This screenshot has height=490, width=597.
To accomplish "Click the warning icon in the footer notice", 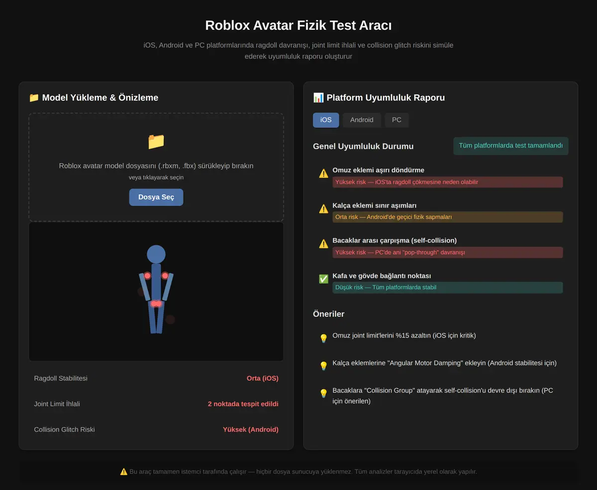I will click(x=124, y=472).
